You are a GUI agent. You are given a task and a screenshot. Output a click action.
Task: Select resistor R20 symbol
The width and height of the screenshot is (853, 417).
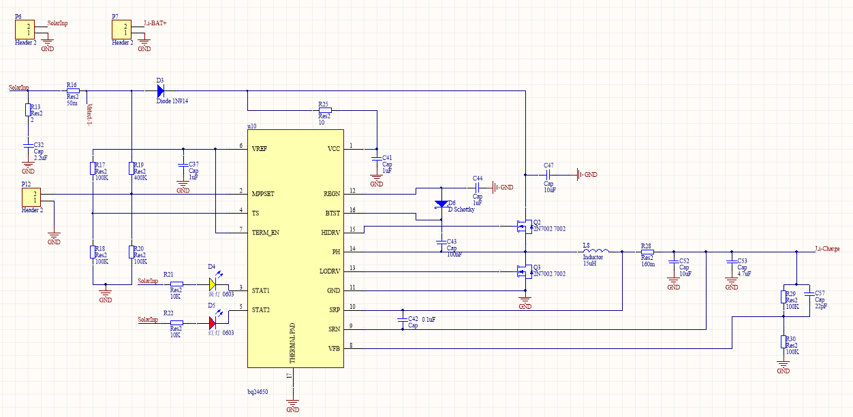click(x=131, y=252)
